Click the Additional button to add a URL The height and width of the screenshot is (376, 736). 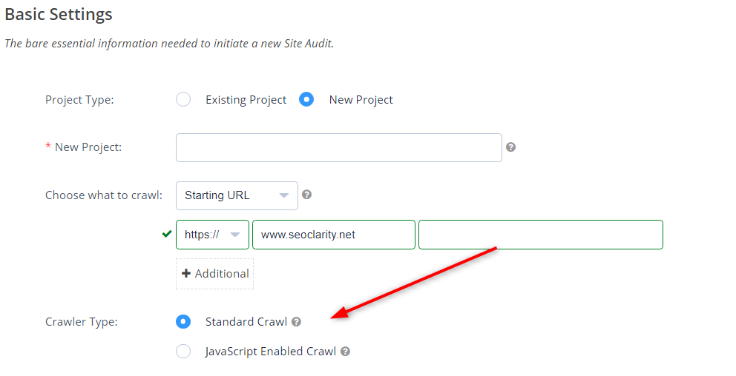coord(215,273)
